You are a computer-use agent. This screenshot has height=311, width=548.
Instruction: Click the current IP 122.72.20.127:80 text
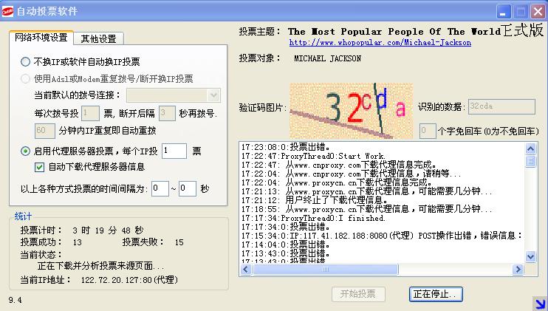[129, 280]
